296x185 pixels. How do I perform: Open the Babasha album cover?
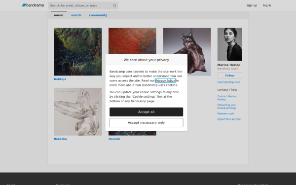(x=78, y=111)
